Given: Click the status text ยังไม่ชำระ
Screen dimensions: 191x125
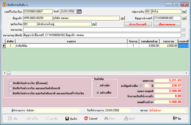Looking at the screenshot, I should [x=155, y=110].
